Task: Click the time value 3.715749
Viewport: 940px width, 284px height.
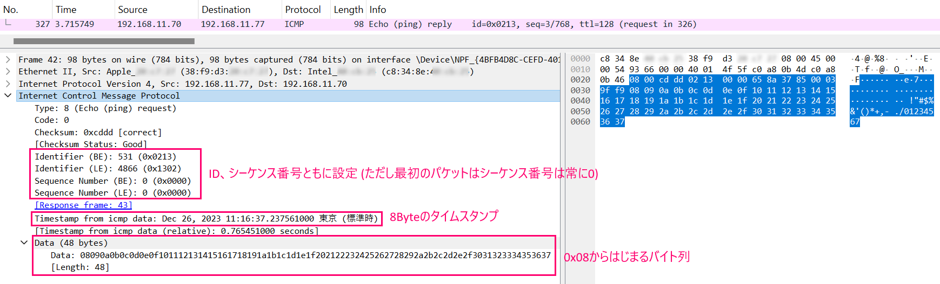Action: tap(75, 24)
